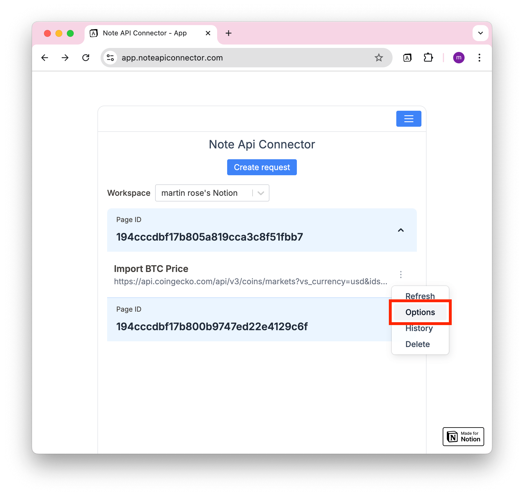Open a new browser tab
This screenshot has height=496, width=524.
(x=228, y=33)
